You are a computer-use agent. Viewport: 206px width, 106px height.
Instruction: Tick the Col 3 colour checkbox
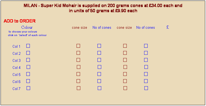tap(28, 60)
